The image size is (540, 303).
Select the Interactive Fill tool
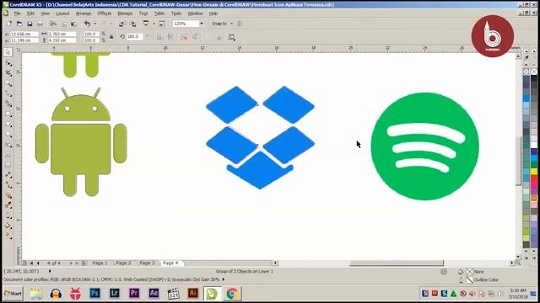coord(8,237)
